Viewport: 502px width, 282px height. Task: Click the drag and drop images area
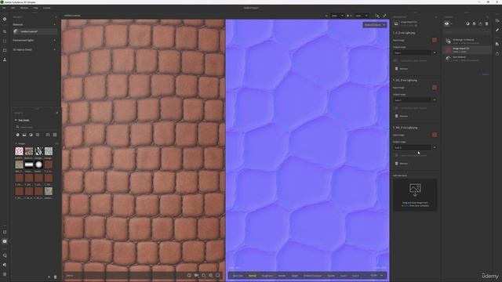click(x=415, y=195)
